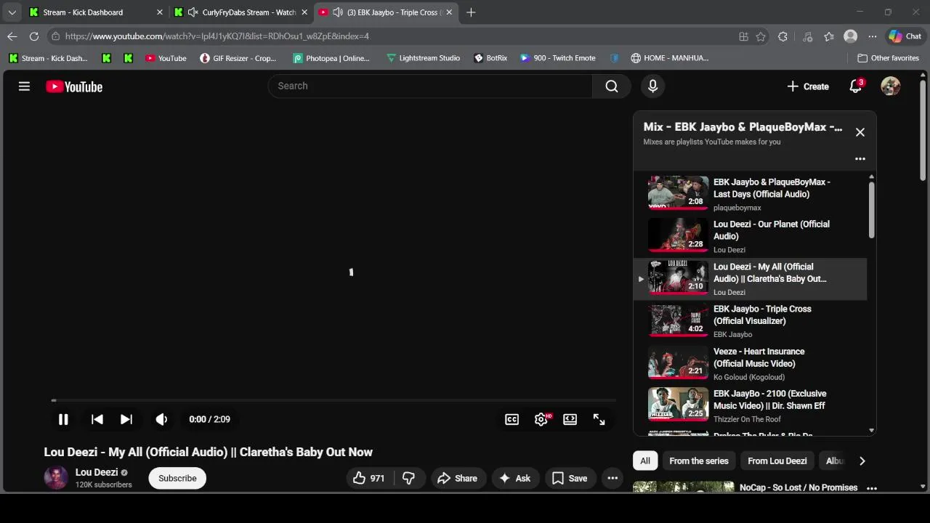Open browser extensions puzzle icon
930x523 pixels.
coord(783,36)
